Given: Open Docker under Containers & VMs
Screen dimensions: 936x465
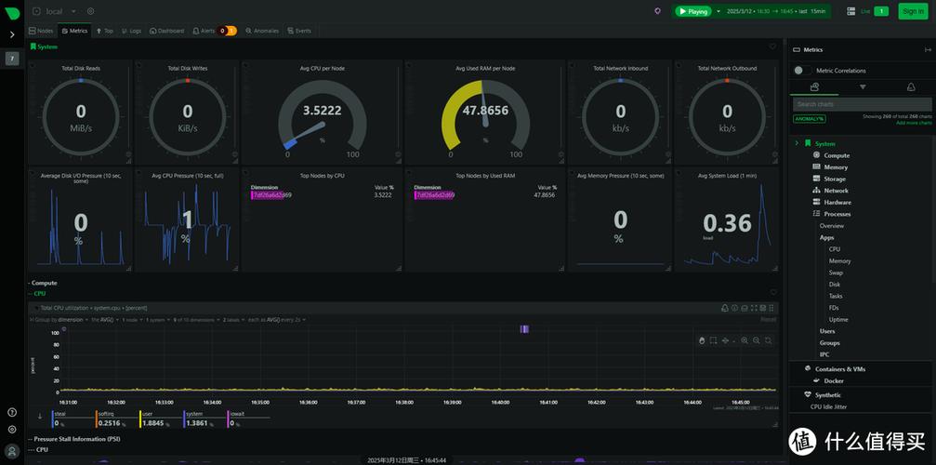Looking at the screenshot, I should [x=834, y=380].
